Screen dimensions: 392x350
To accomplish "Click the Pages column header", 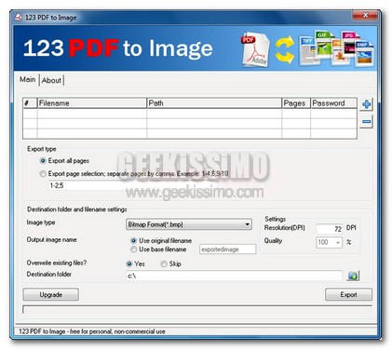I will click(x=296, y=103).
